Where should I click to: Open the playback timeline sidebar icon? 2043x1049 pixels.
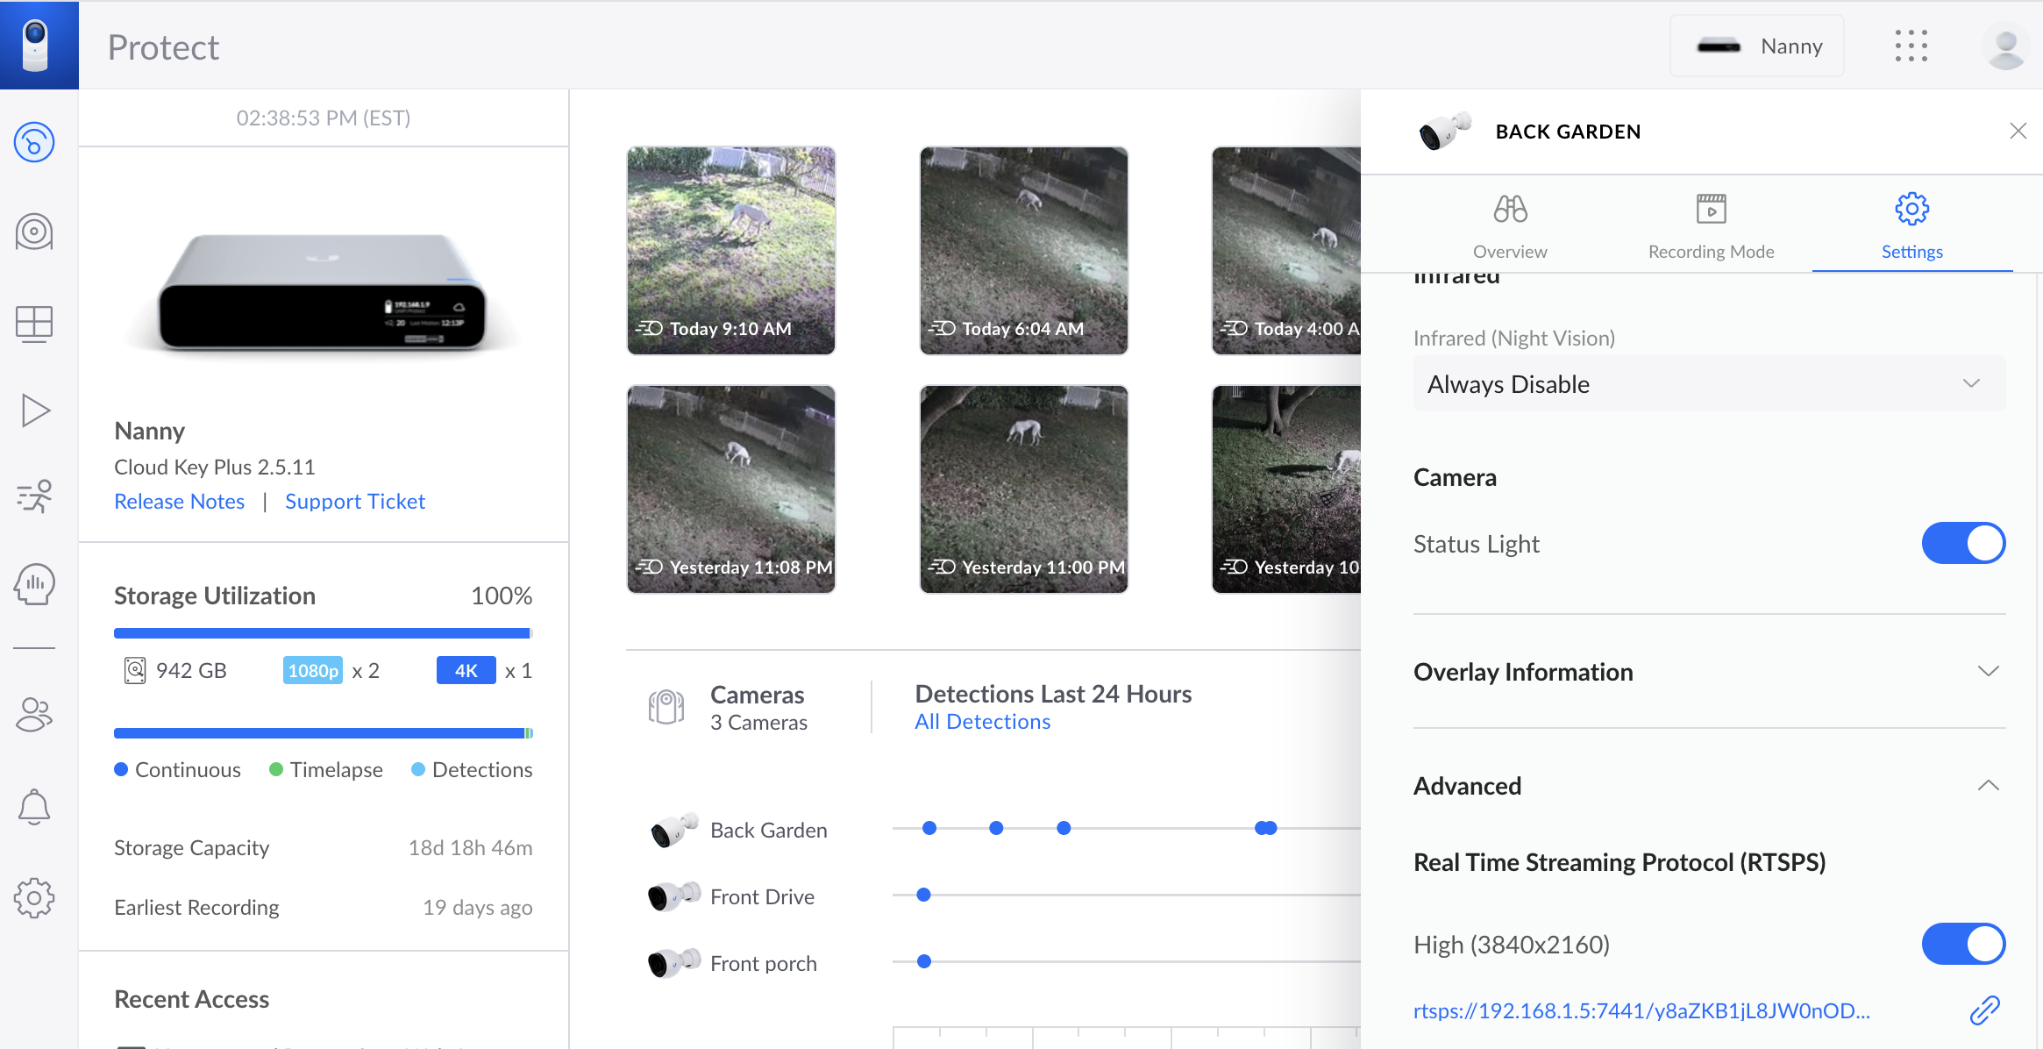tap(34, 410)
